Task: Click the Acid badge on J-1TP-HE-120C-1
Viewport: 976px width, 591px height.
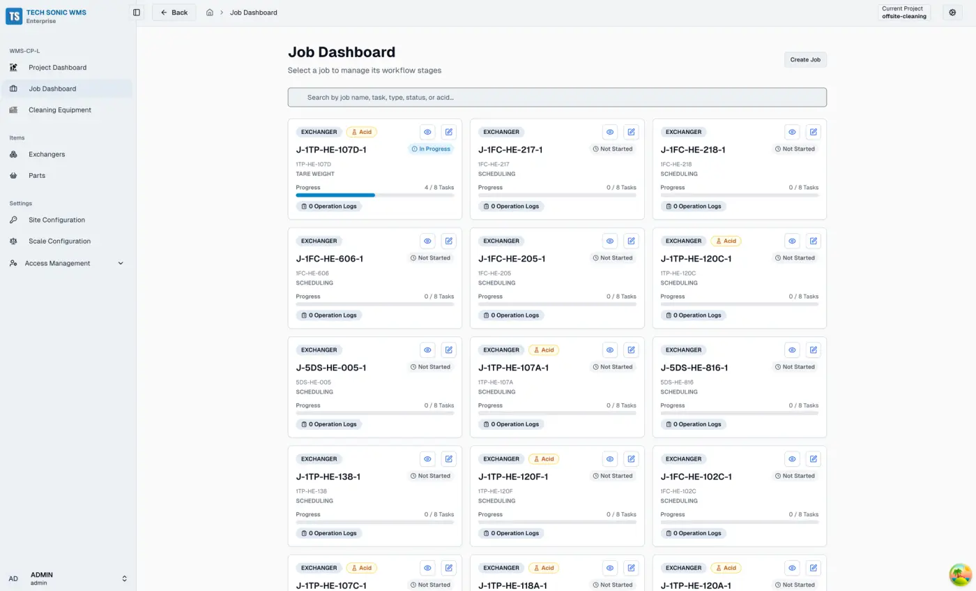Action: coord(726,241)
